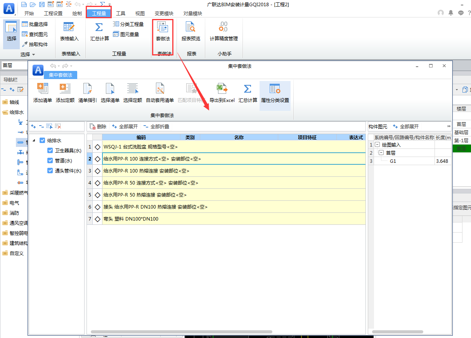
Task: Click the deselect-all icon above the 给排水 tree
Action: (58, 126)
